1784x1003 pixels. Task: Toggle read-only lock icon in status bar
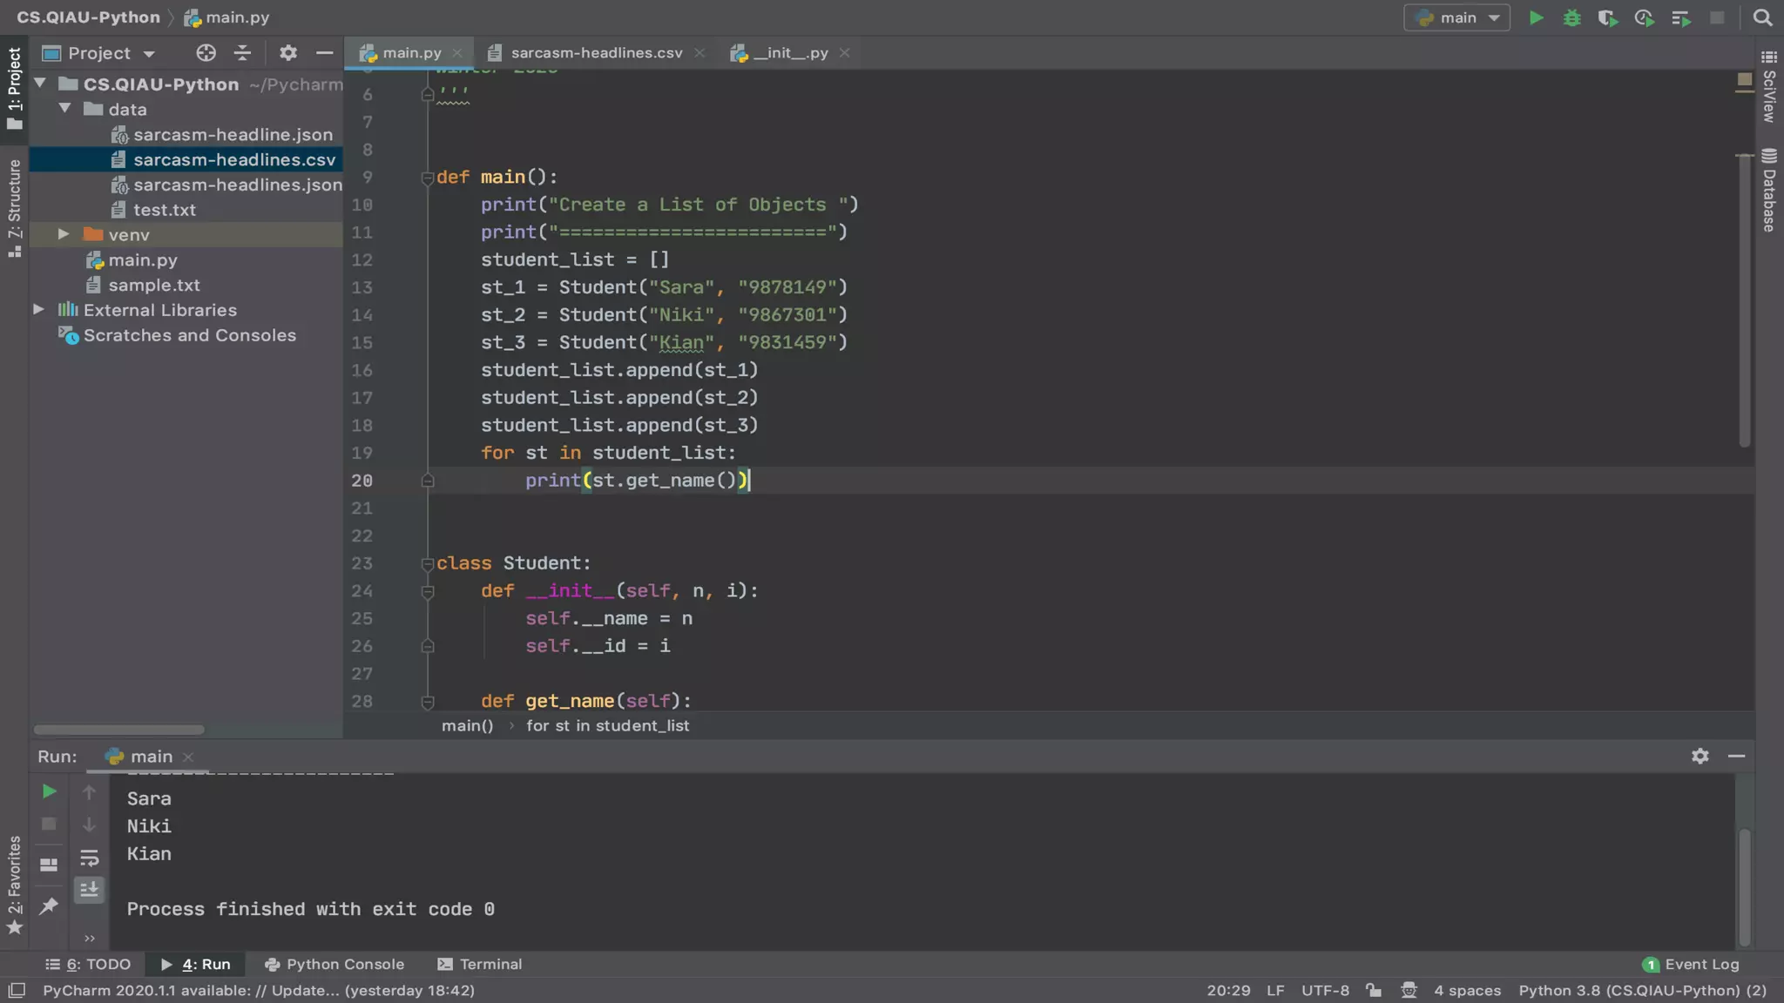tap(1374, 990)
